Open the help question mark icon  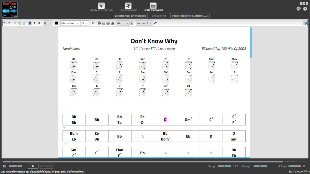(x=305, y=9)
